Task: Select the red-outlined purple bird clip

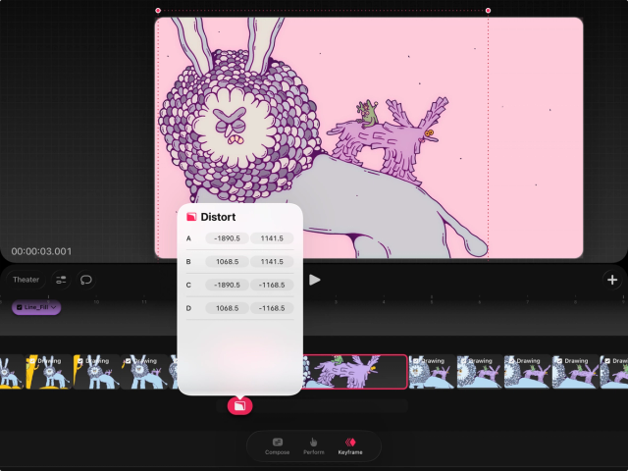Action: pos(355,372)
